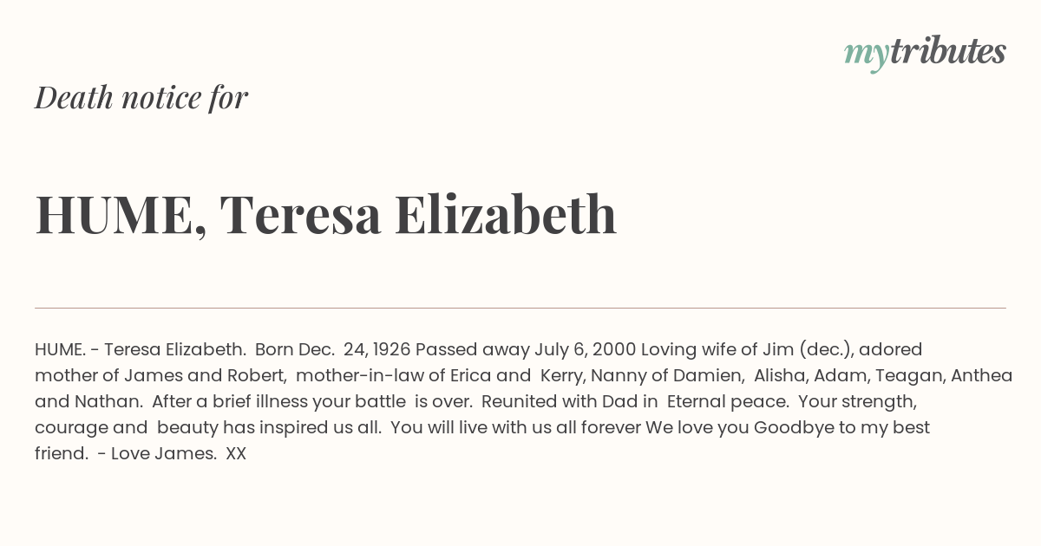
Task: Click the 'Nanny of Damien' text
Action: click(668, 375)
